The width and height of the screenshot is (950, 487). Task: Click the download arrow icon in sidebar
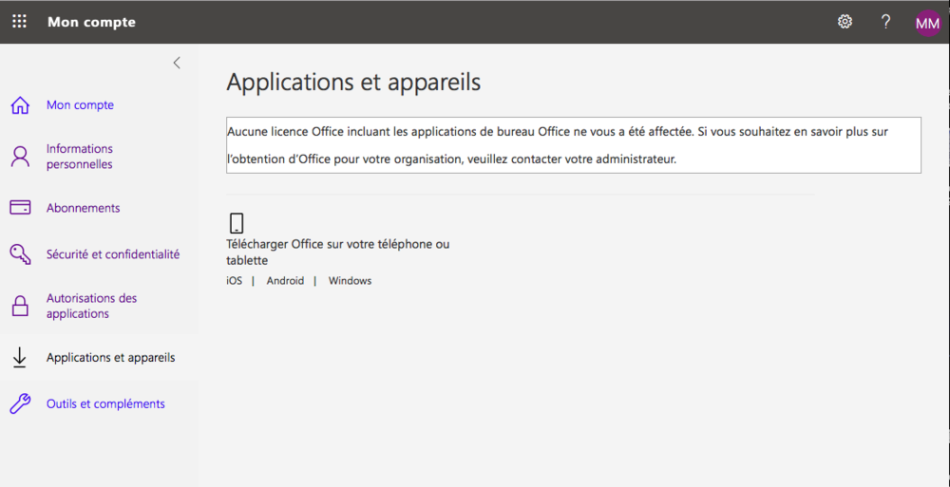pyautogui.click(x=20, y=358)
